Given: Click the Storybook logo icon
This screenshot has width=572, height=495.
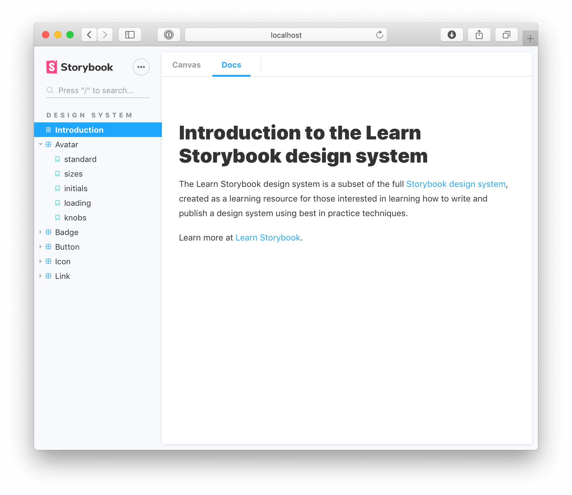Looking at the screenshot, I should point(51,67).
